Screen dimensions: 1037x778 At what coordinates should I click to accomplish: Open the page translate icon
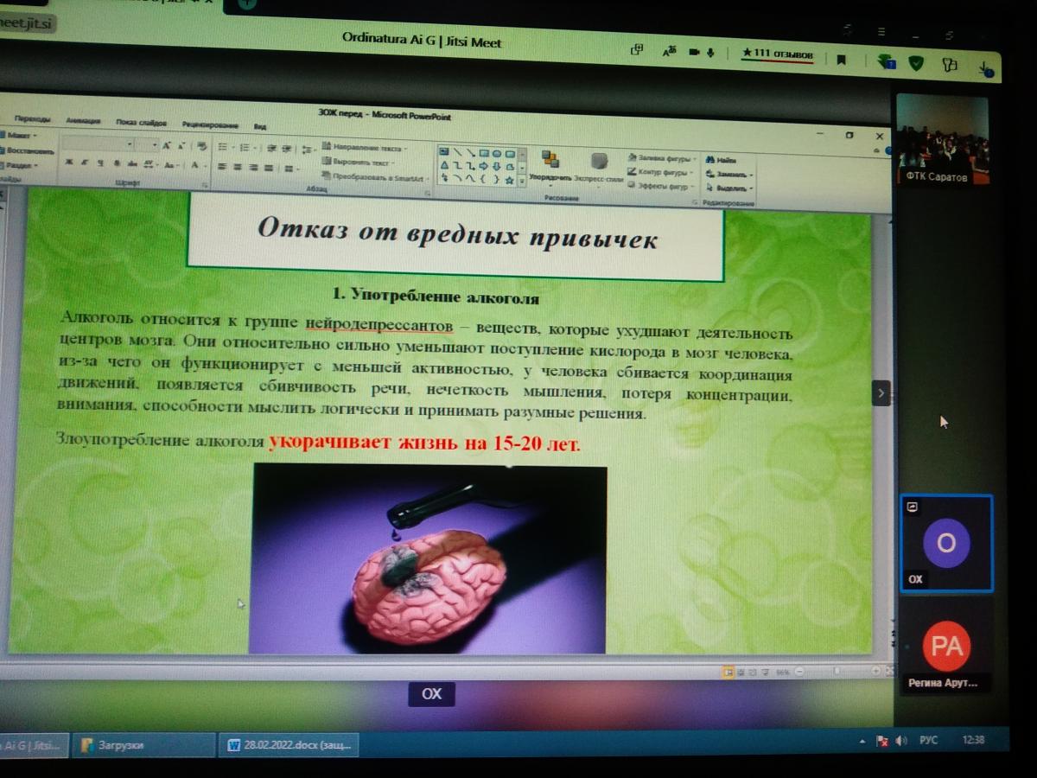pos(669,53)
